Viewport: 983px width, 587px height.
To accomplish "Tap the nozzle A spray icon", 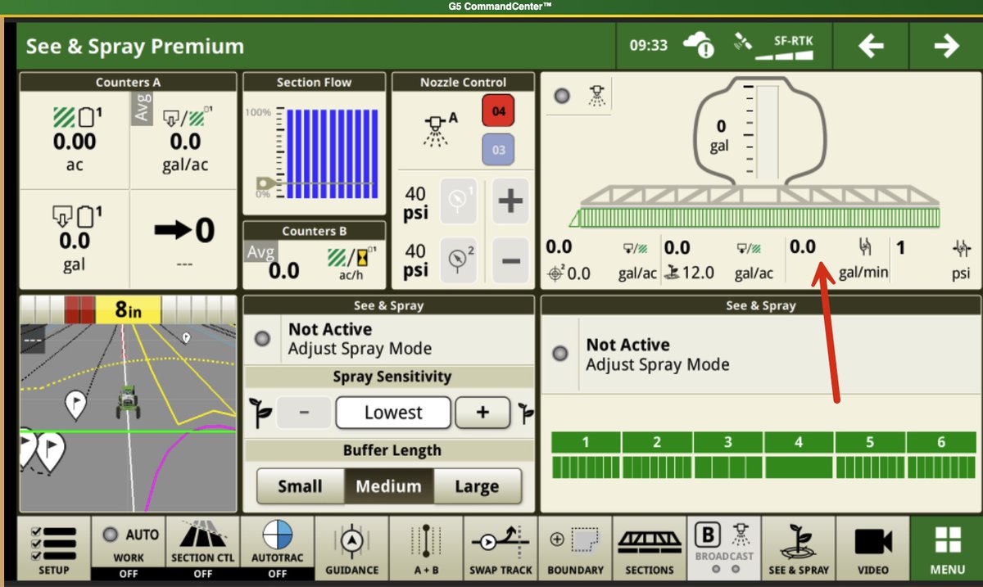I will click(439, 129).
